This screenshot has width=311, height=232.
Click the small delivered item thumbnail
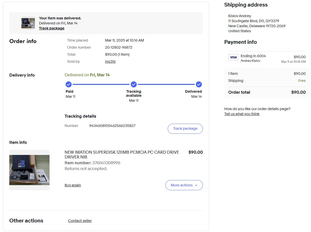(x=28, y=23)
